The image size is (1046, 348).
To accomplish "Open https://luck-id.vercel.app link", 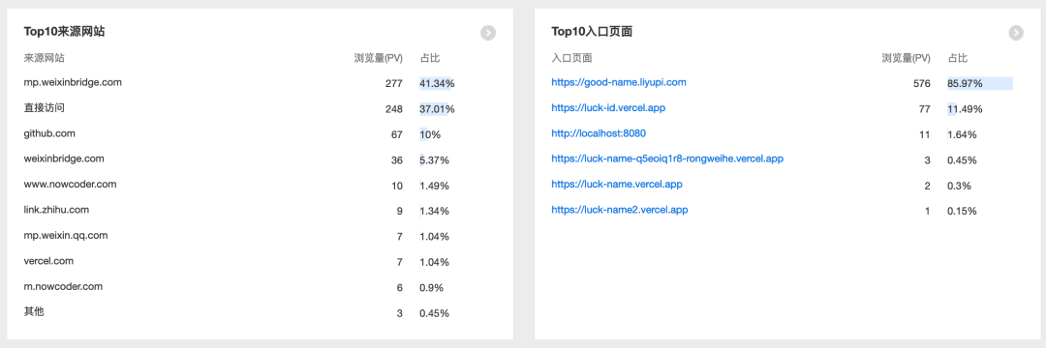I will click(x=607, y=108).
